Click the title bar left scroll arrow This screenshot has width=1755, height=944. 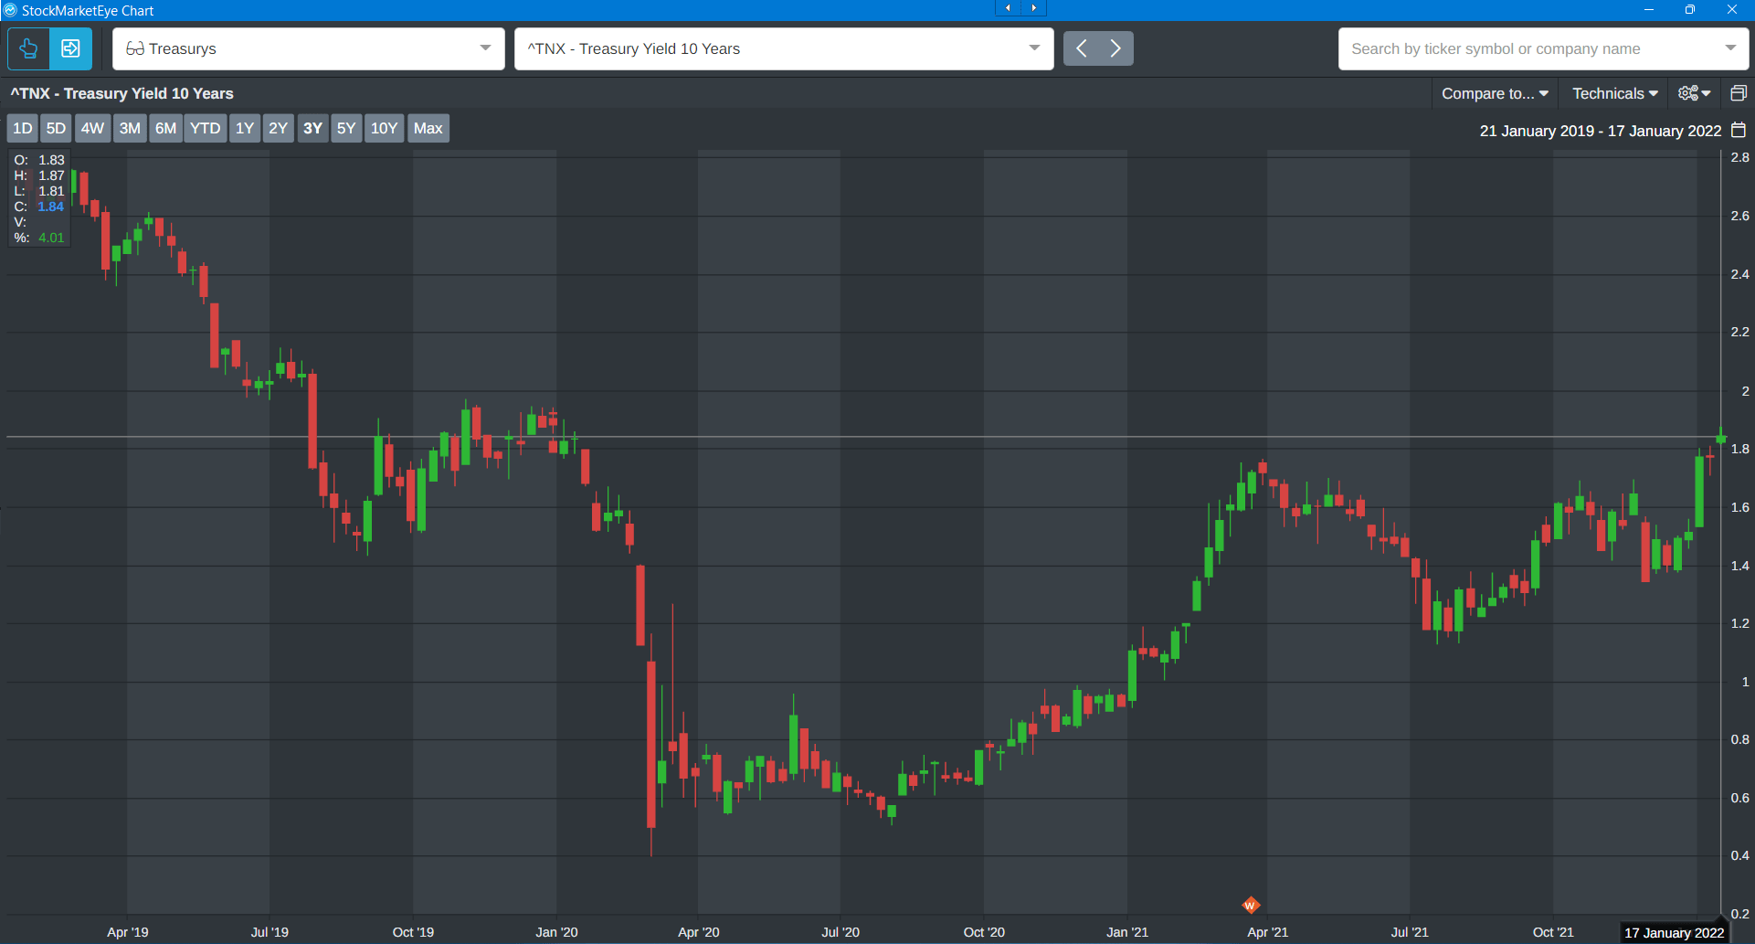tap(1008, 8)
